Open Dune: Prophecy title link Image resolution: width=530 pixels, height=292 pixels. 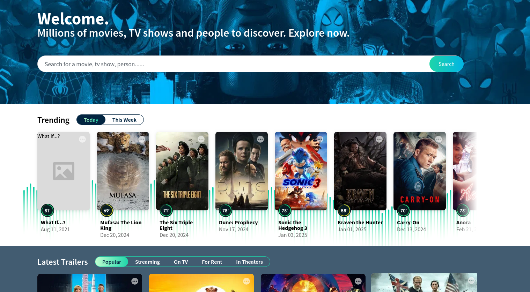coord(238,223)
